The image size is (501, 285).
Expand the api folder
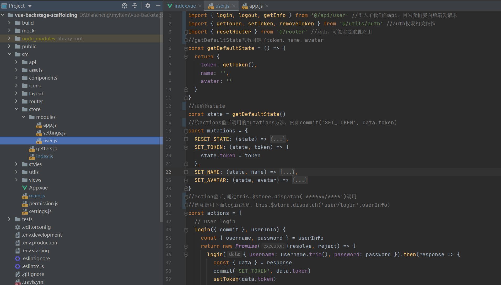pyautogui.click(x=16, y=62)
